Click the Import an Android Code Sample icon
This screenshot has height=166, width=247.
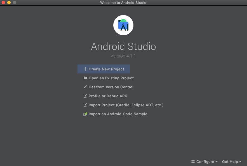point(85,114)
